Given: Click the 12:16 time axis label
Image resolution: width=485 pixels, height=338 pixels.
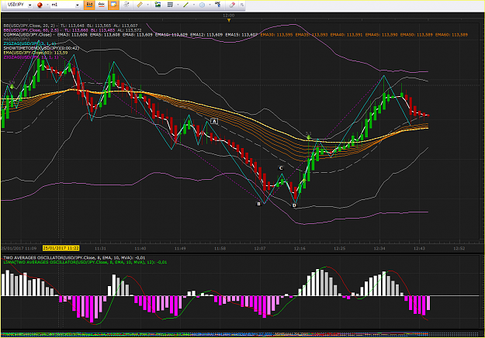Looking at the screenshot, I should (300, 248).
